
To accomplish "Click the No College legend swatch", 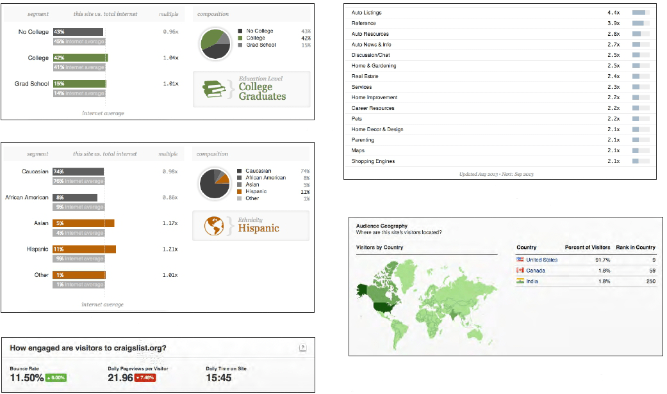I will pos(240,31).
